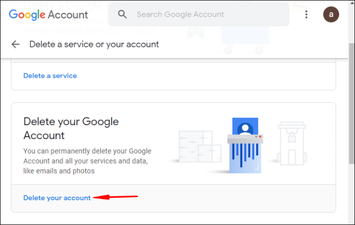Viewport: 355px width, 225px height.
Task: Open the three-dot options menu
Action: [306, 14]
